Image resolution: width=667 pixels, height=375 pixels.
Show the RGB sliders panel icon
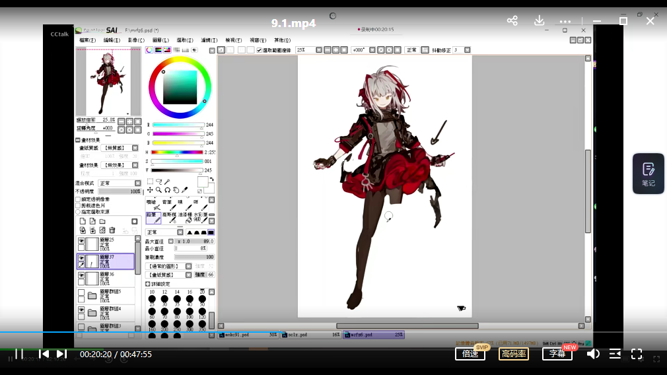(x=158, y=50)
